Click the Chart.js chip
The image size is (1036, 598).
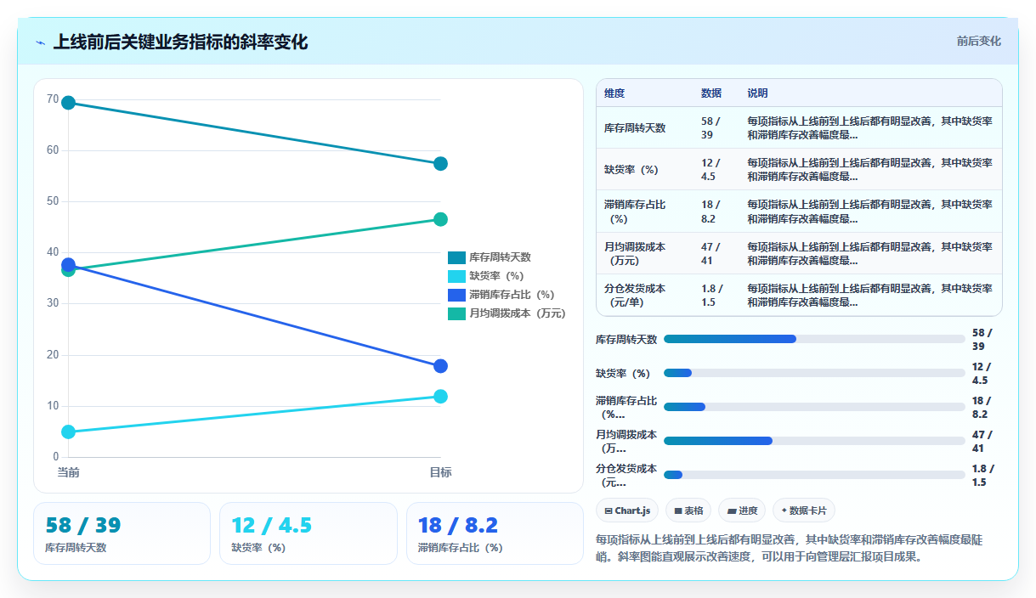pos(627,511)
